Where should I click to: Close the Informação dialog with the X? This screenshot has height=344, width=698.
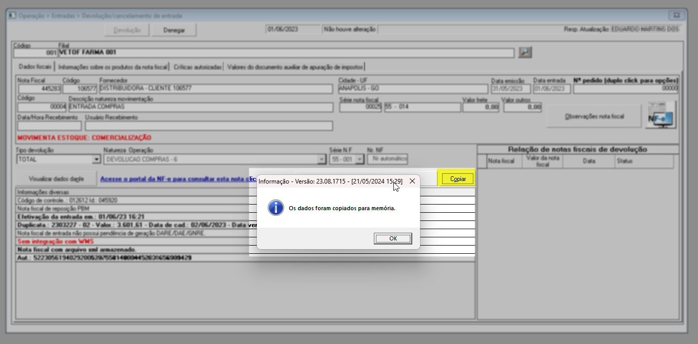click(x=412, y=181)
